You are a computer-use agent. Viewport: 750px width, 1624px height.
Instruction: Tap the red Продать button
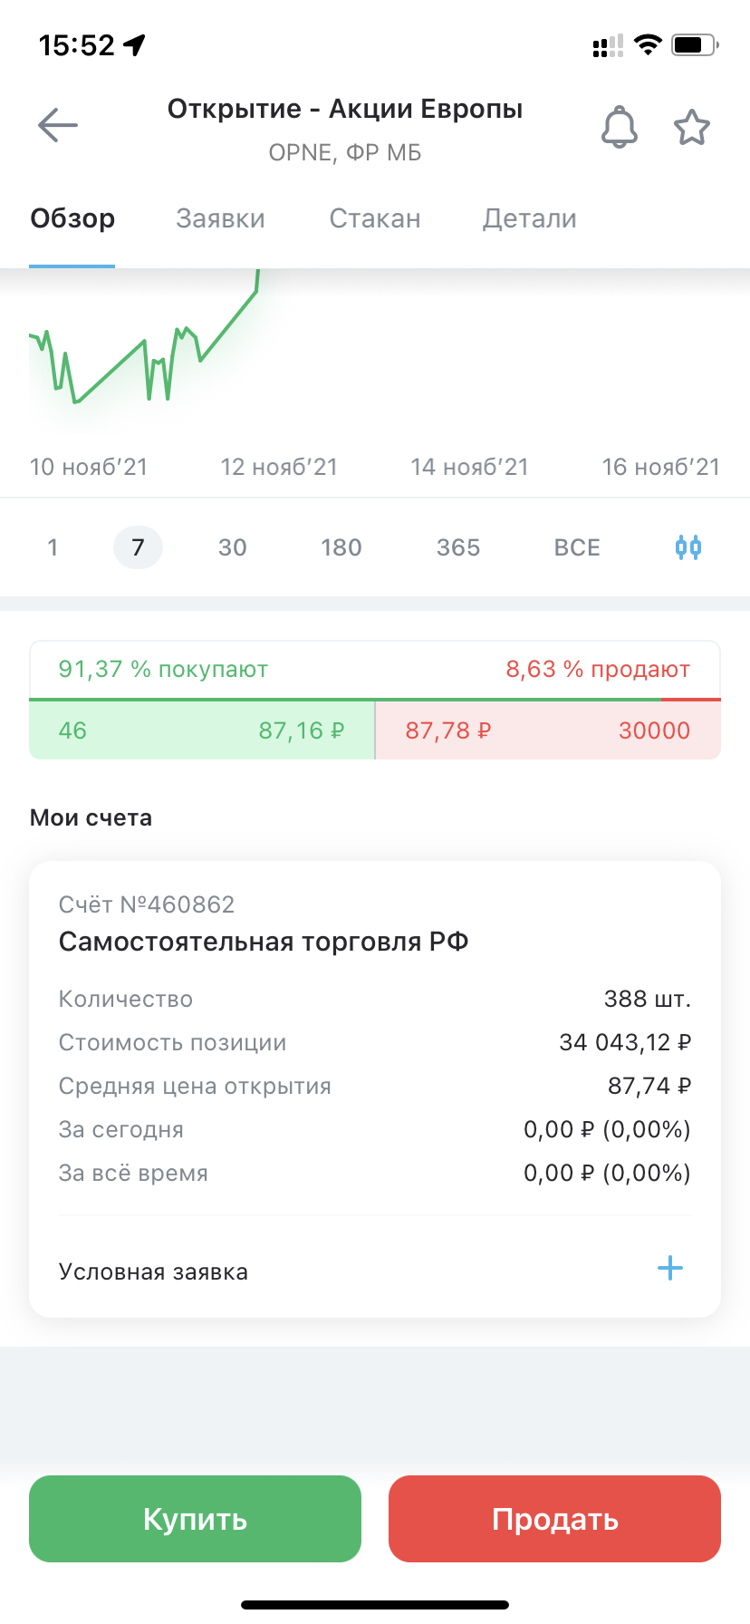[x=554, y=1519]
